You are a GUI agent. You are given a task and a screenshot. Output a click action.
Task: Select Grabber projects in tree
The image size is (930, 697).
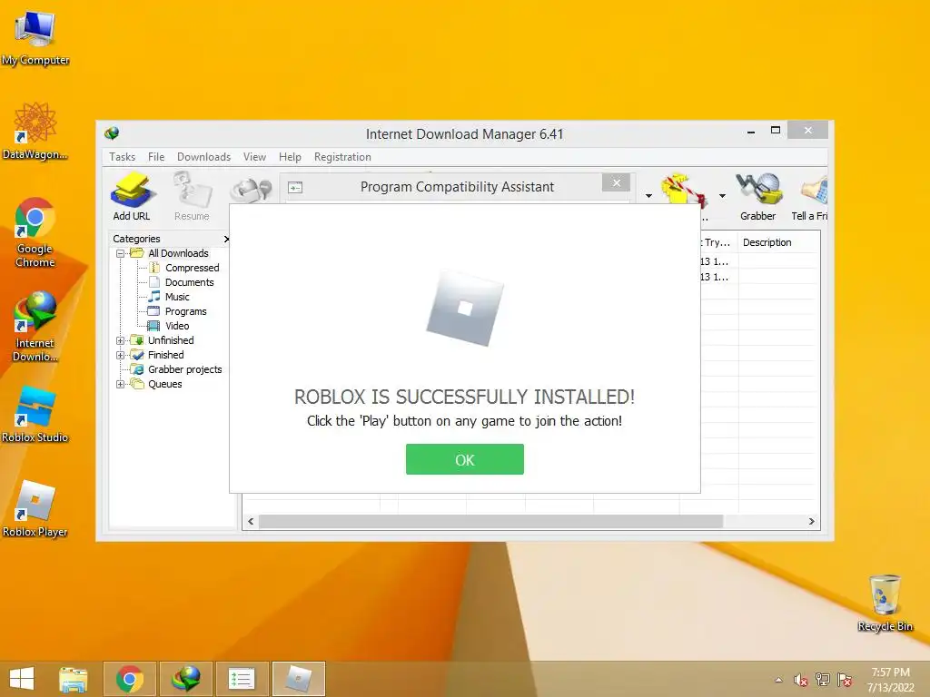[x=184, y=370]
